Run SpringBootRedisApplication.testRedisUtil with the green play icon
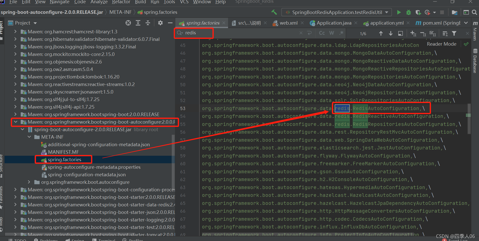This screenshot has width=479, height=241. [399, 12]
